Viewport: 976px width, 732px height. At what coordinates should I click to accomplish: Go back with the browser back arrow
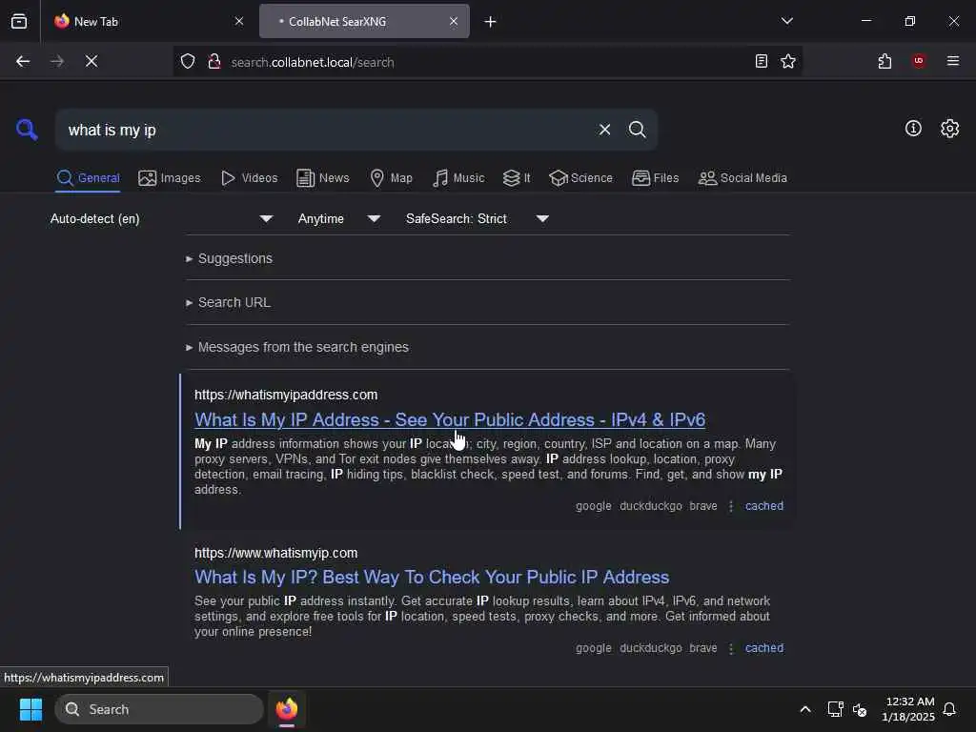23,61
